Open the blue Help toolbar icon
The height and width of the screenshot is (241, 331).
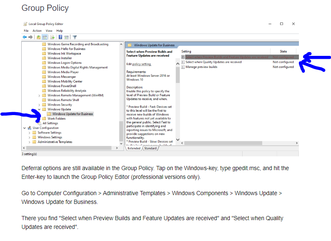(x=60, y=37)
